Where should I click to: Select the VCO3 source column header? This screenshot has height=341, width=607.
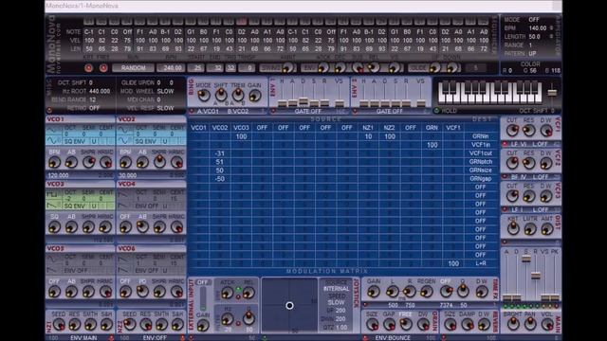pos(241,128)
